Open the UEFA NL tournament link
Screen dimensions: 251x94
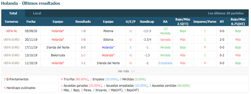pyautogui.click(x=11, y=31)
